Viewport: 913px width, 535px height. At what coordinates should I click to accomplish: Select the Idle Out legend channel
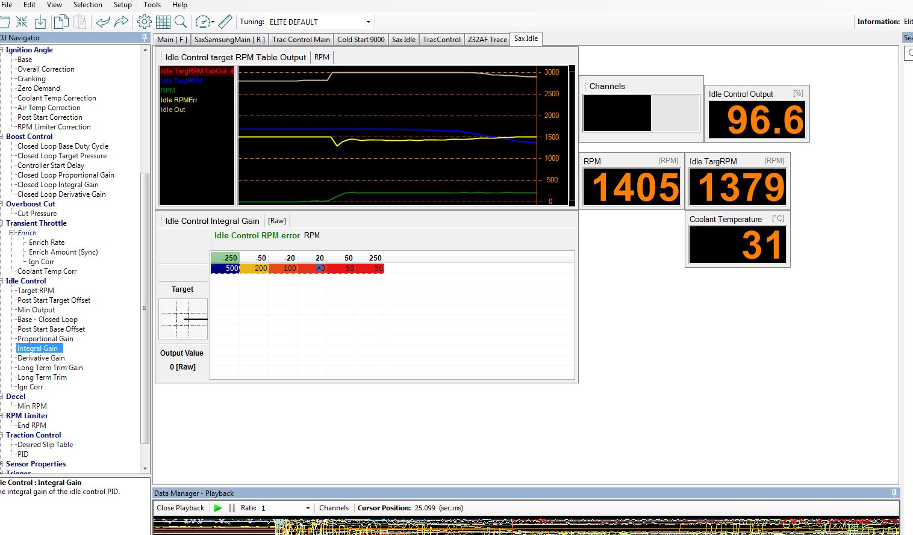click(173, 110)
